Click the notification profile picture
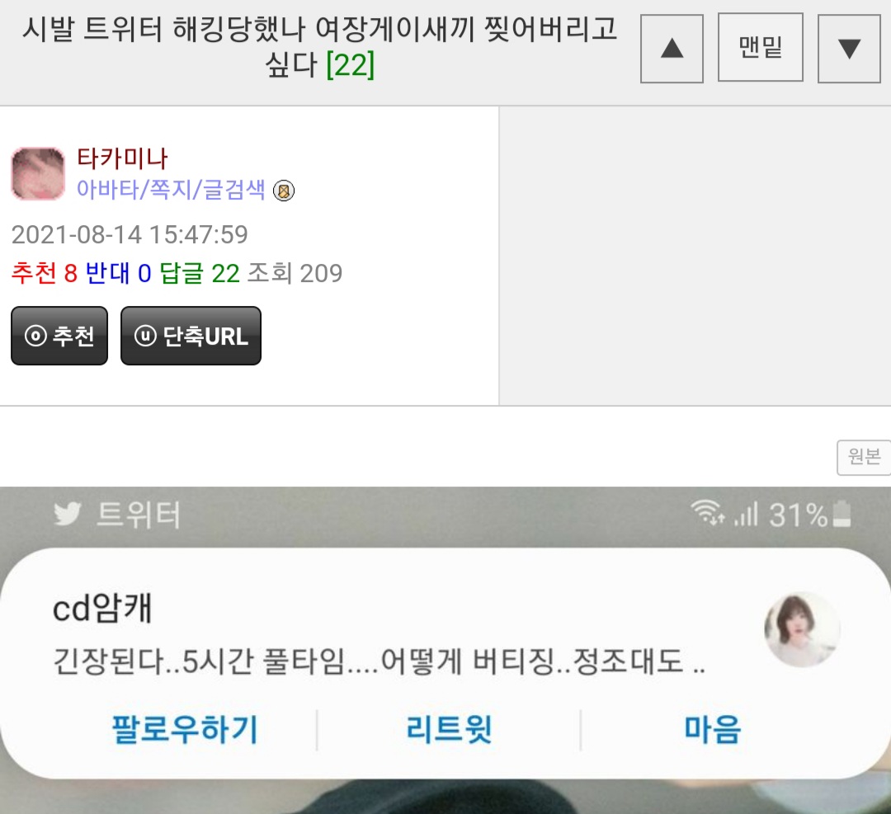This screenshot has height=814, width=891. pos(802,629)
